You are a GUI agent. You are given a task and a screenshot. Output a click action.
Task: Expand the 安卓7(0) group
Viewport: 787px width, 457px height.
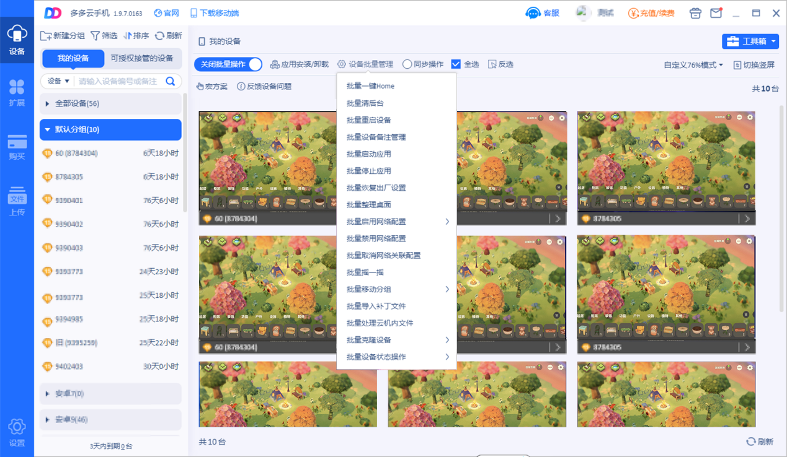(111, 394)
